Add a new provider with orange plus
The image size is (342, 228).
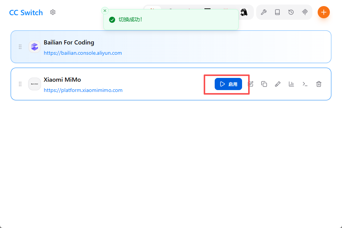coord(324,12)
